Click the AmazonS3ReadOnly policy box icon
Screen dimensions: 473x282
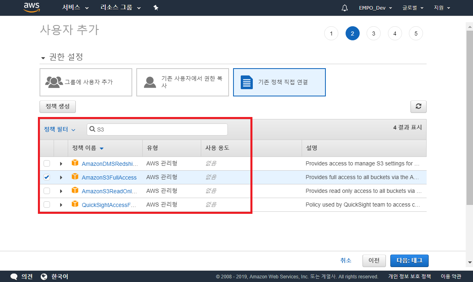click(75, 190)
